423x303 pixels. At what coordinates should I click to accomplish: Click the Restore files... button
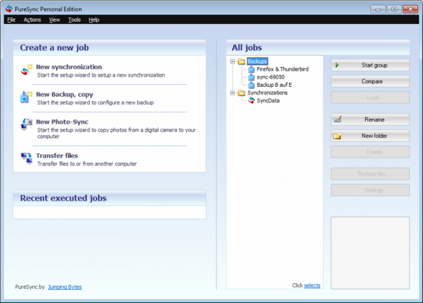click(x=370, y=174)
